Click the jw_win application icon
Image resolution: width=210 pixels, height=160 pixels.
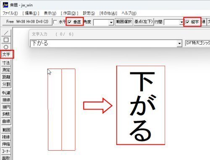[x=5, y=5]
